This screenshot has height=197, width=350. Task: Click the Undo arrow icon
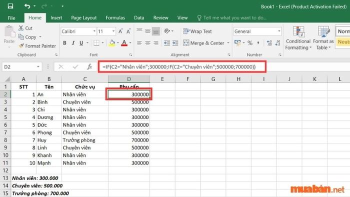[27, 6]
